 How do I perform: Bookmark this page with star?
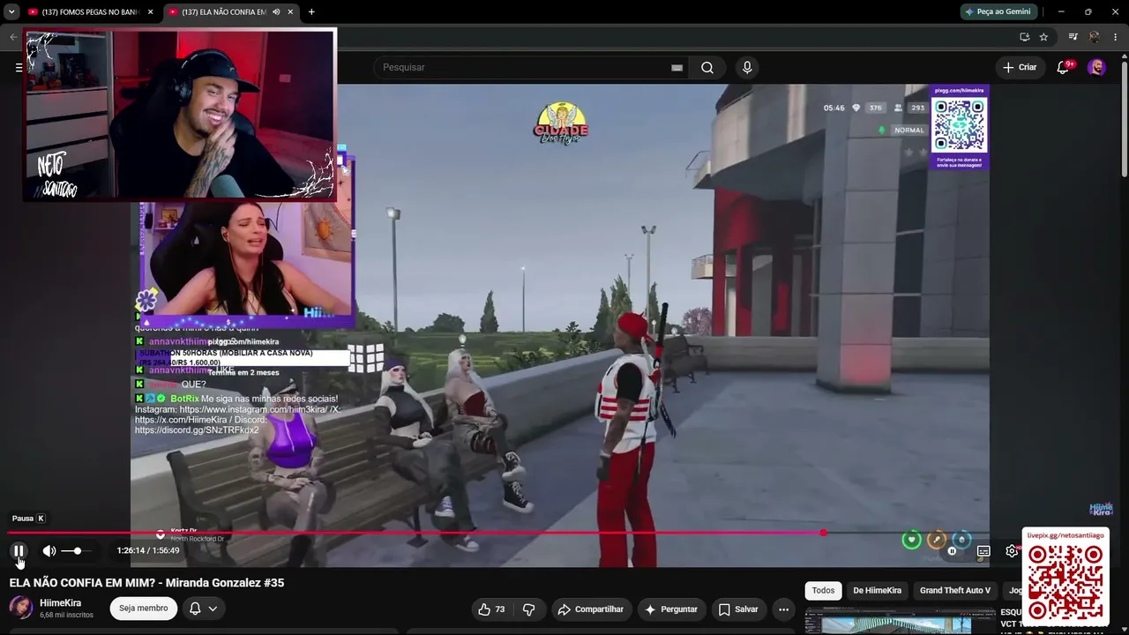tap(1043, 37)
